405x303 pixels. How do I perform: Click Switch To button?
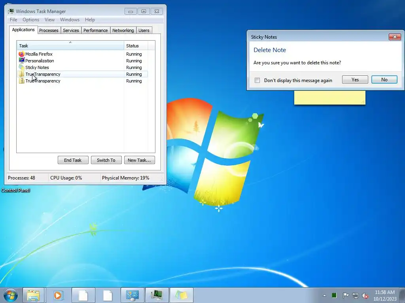(106, 160)
